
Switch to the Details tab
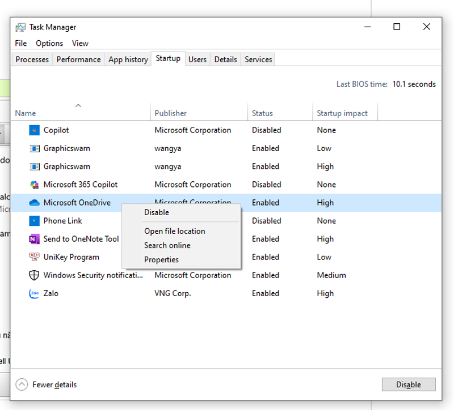tap(225, 59)
